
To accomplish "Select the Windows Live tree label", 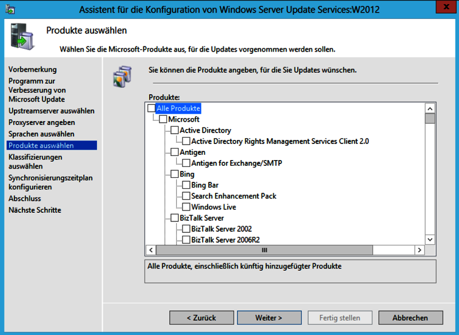I will pos(213,207).
